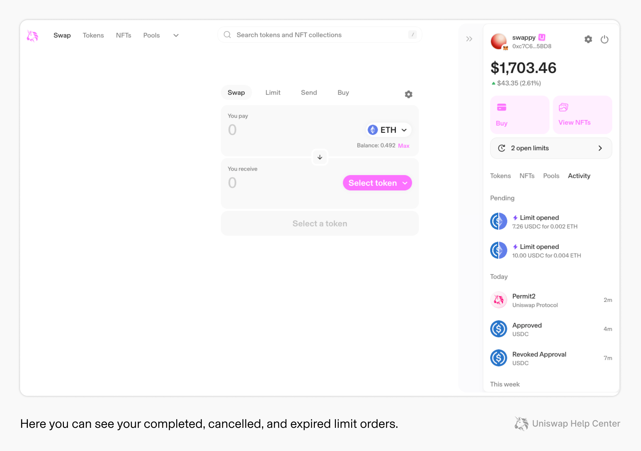Open swap settings gear icon
The width and height of the screenshot is (641, 451).
408,94
